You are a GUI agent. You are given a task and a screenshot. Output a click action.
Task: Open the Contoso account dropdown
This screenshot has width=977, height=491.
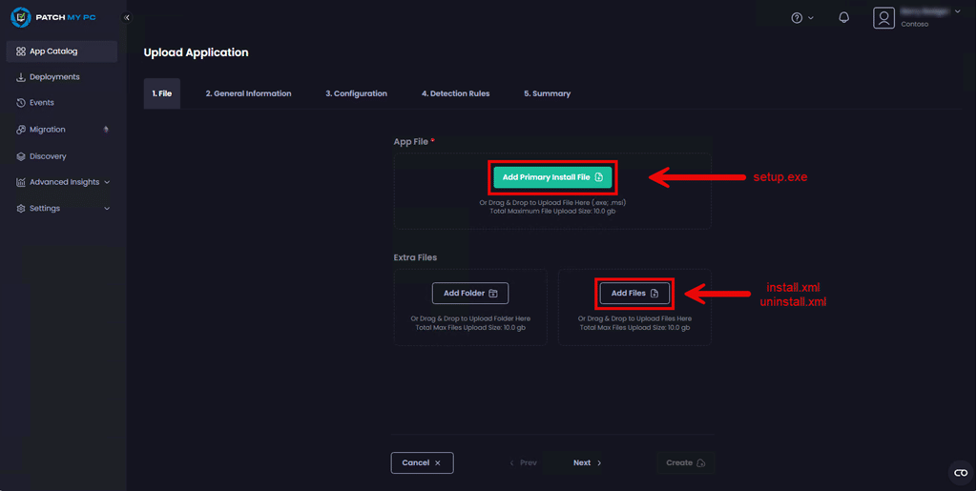point(957,12)
